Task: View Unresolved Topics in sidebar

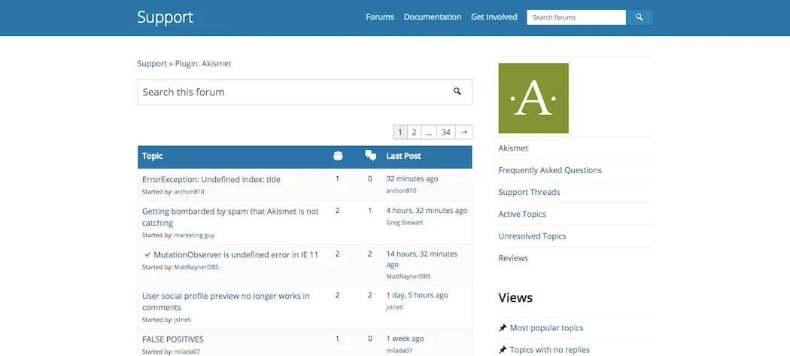Action: tap(532, 236)
